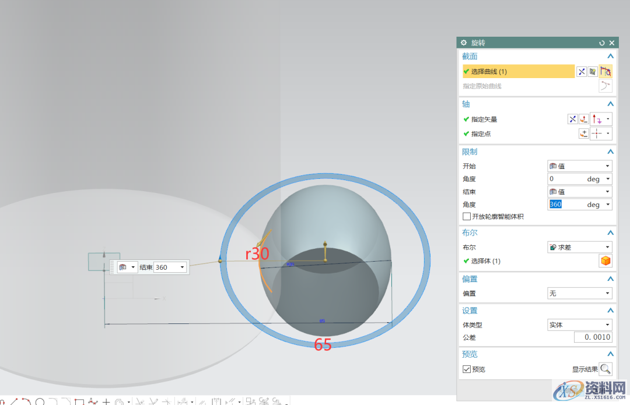Click the reverse direction icon for 指定矢量
This screenshot has width=630, height=405.
point(572,119)
